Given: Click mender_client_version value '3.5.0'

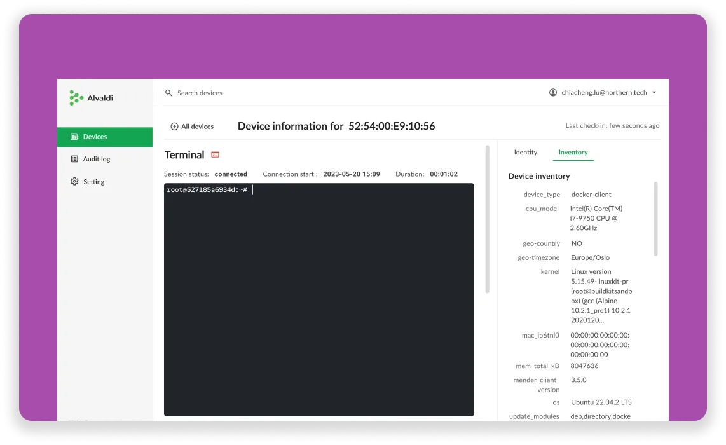Looking at the screenshot, I should point(579,380).
